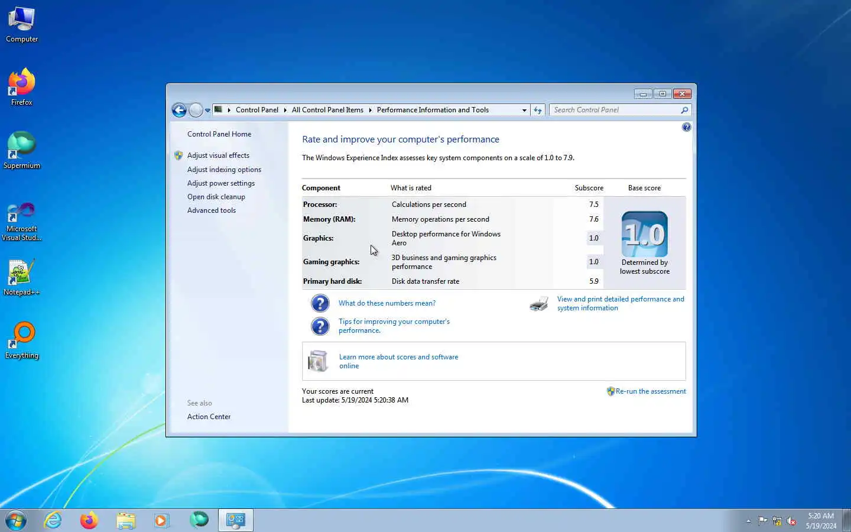Select the Graphics row label
Screen dimensions: 851x532
[x=318, y=238]
